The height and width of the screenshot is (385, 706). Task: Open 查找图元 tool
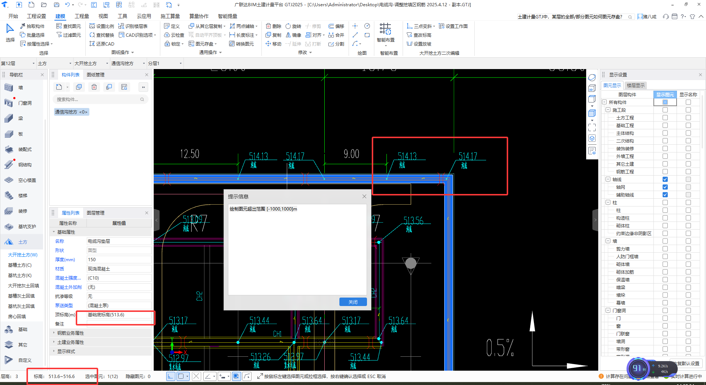point(68,26)
